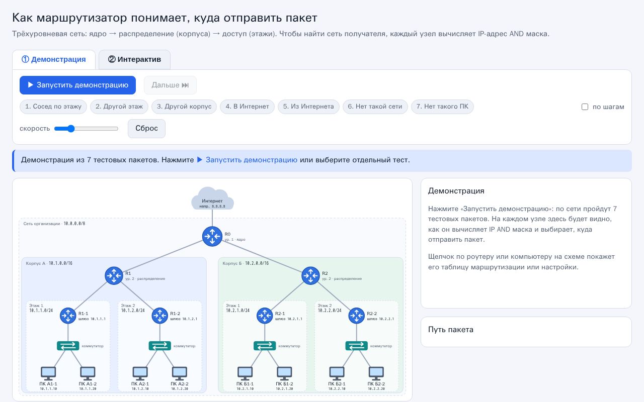The image size is (644, 402).
Task: Open the Демонстрация tab
Action: point(54,59)
